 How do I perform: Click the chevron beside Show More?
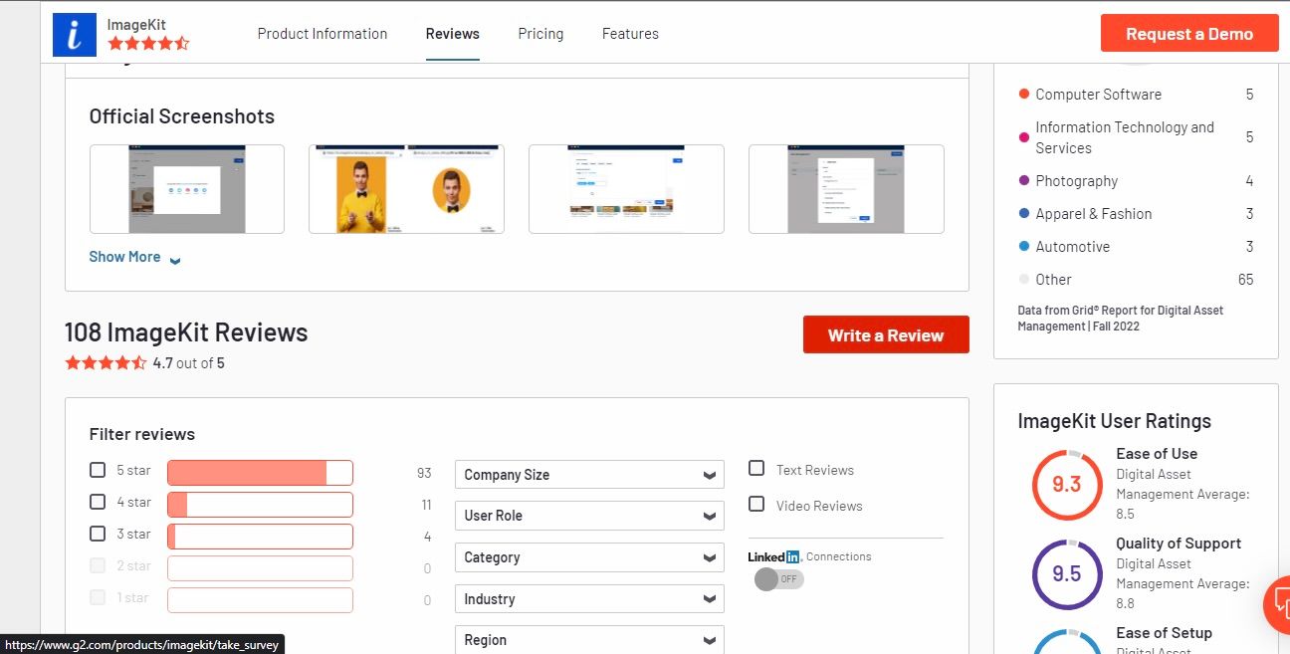tap(175, 259)
